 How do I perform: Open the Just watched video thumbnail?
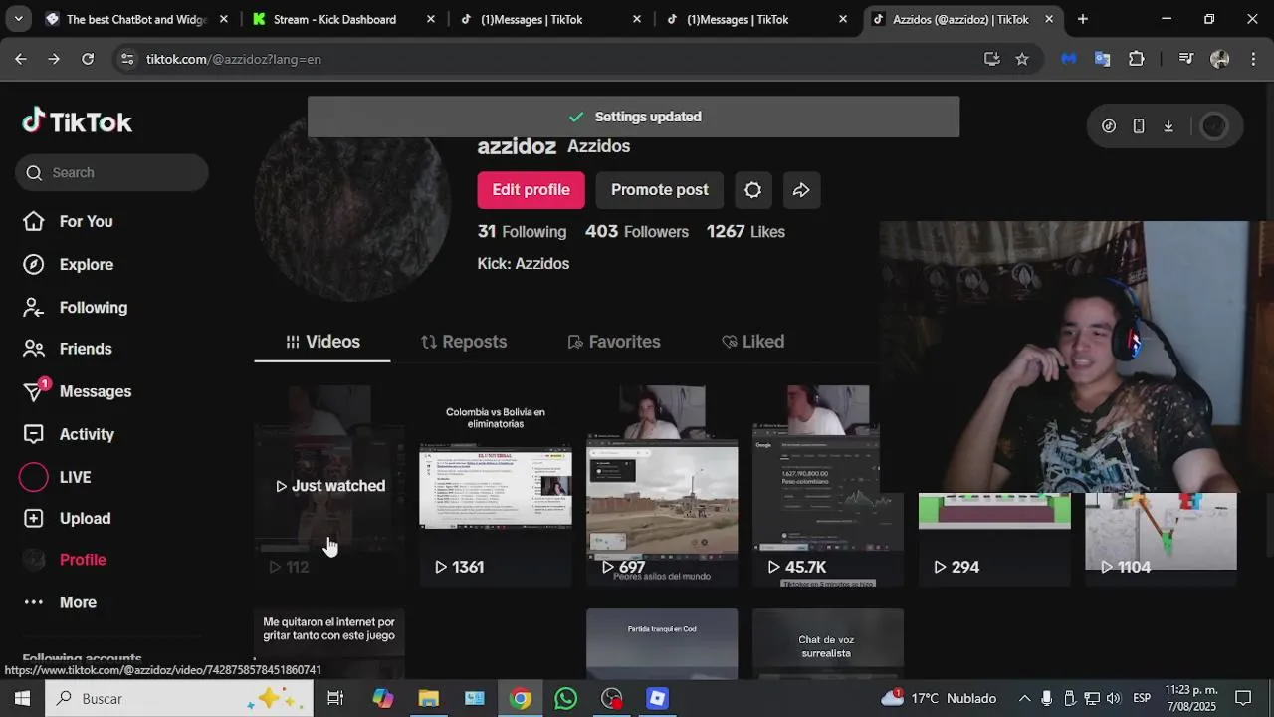329,485
